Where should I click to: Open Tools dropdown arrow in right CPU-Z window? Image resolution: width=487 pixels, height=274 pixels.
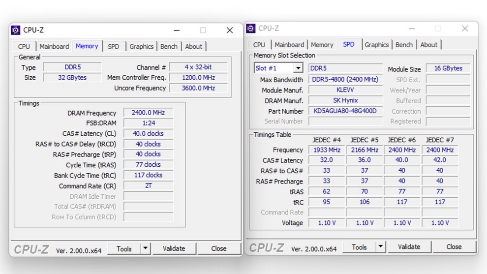pos(380,247)
